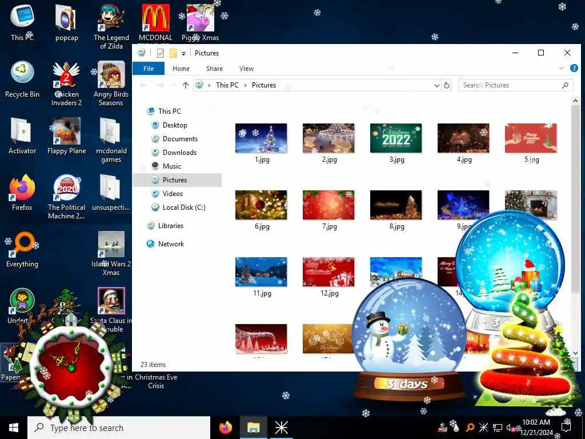Click the taskbar search box
The width and height of the screenshot is (585, 439).
(x=119, y=428)
